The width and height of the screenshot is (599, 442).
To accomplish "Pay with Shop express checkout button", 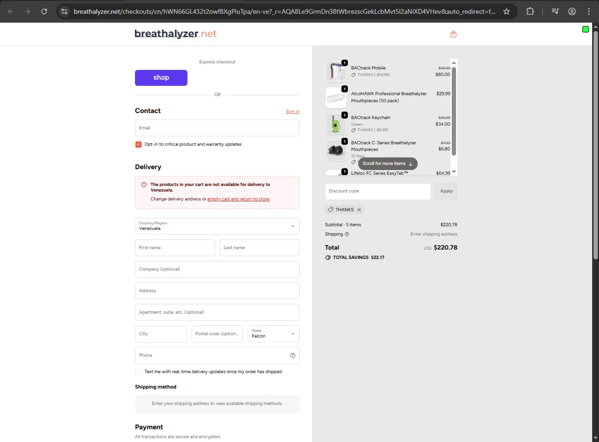I will point(161,78).
